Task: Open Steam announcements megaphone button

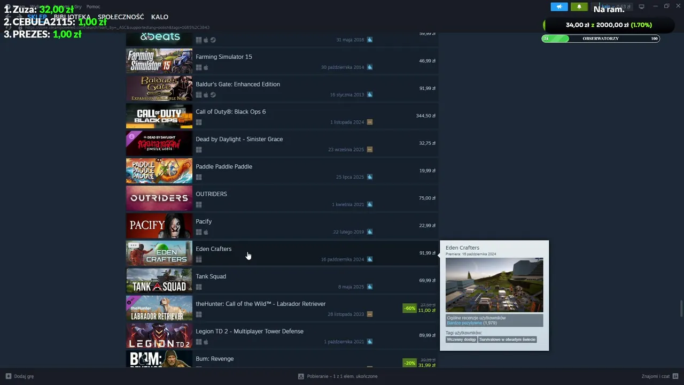Action: pyautogui.click(x=559, y=7)
